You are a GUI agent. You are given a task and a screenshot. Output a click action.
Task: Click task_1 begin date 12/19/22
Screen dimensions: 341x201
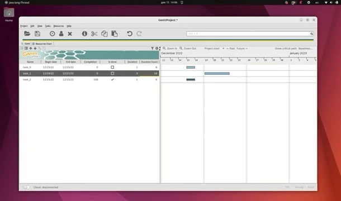coord(48,73)
